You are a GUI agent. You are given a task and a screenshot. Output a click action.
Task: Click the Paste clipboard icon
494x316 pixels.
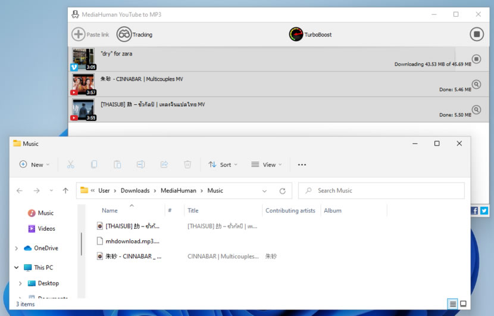tap(117, 165)
